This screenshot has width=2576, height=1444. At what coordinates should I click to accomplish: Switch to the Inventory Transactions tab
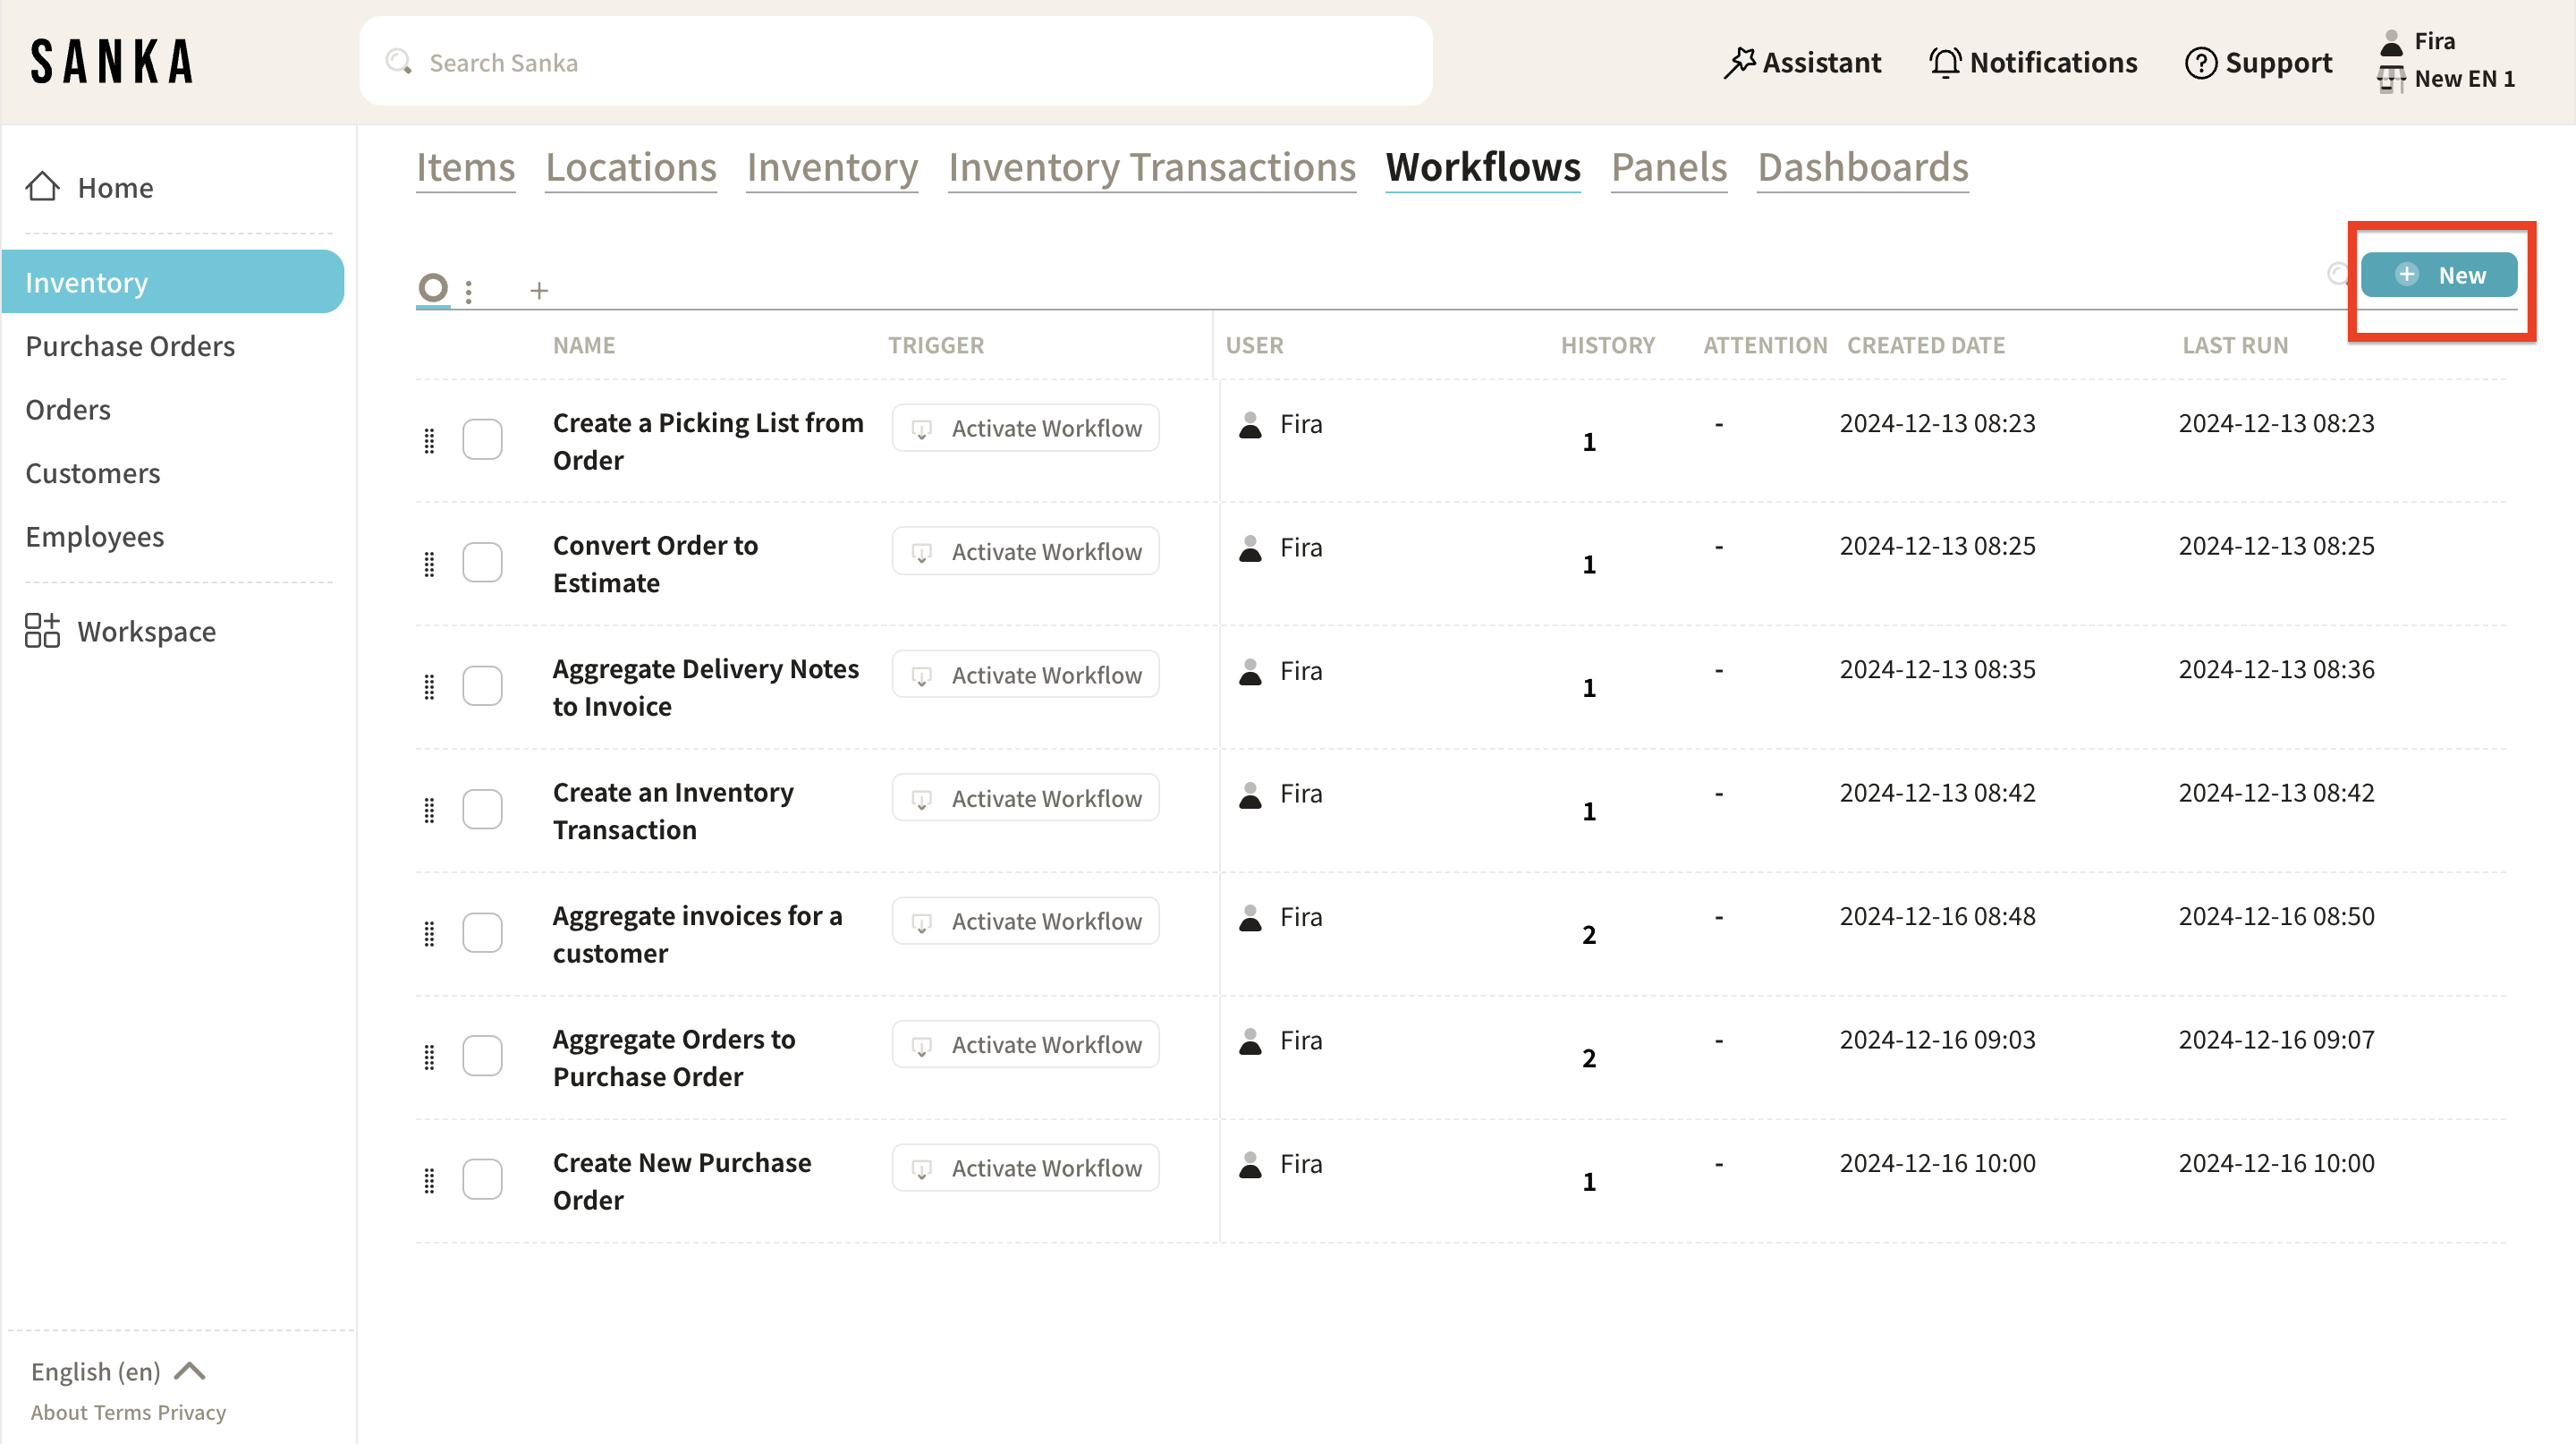[1152, 167]
